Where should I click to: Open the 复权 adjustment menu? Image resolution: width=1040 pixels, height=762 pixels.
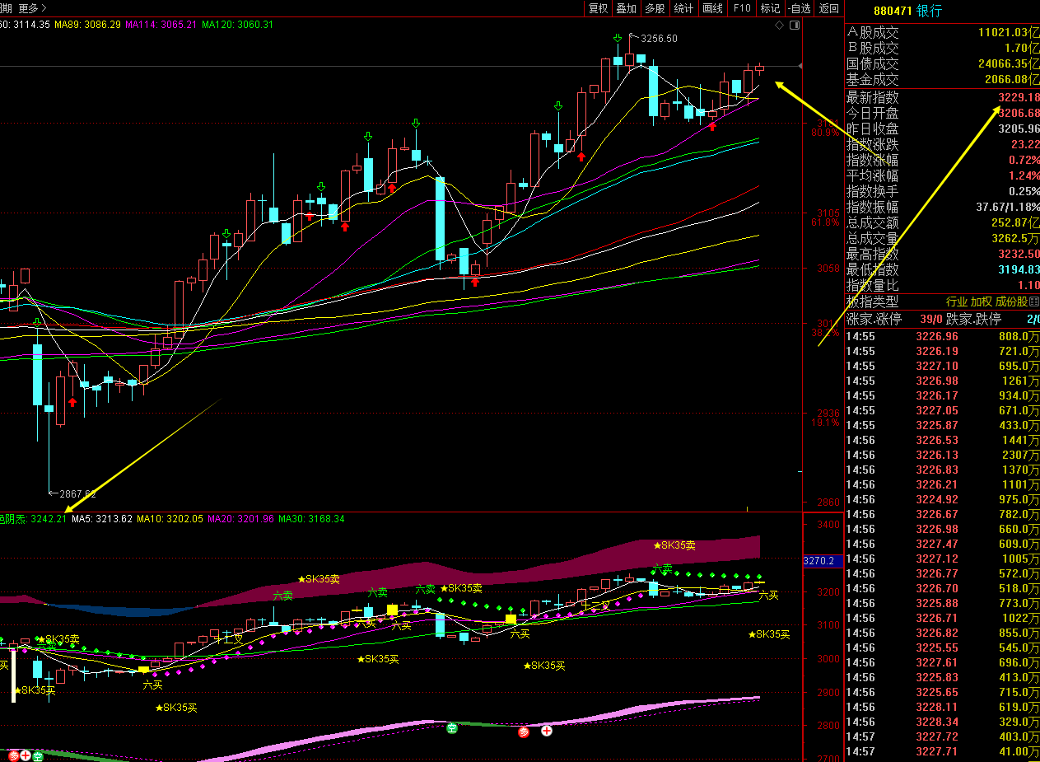click(x=598, y=8)
